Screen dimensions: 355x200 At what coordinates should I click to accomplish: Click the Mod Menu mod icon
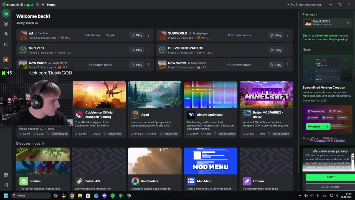pos(191,181)
